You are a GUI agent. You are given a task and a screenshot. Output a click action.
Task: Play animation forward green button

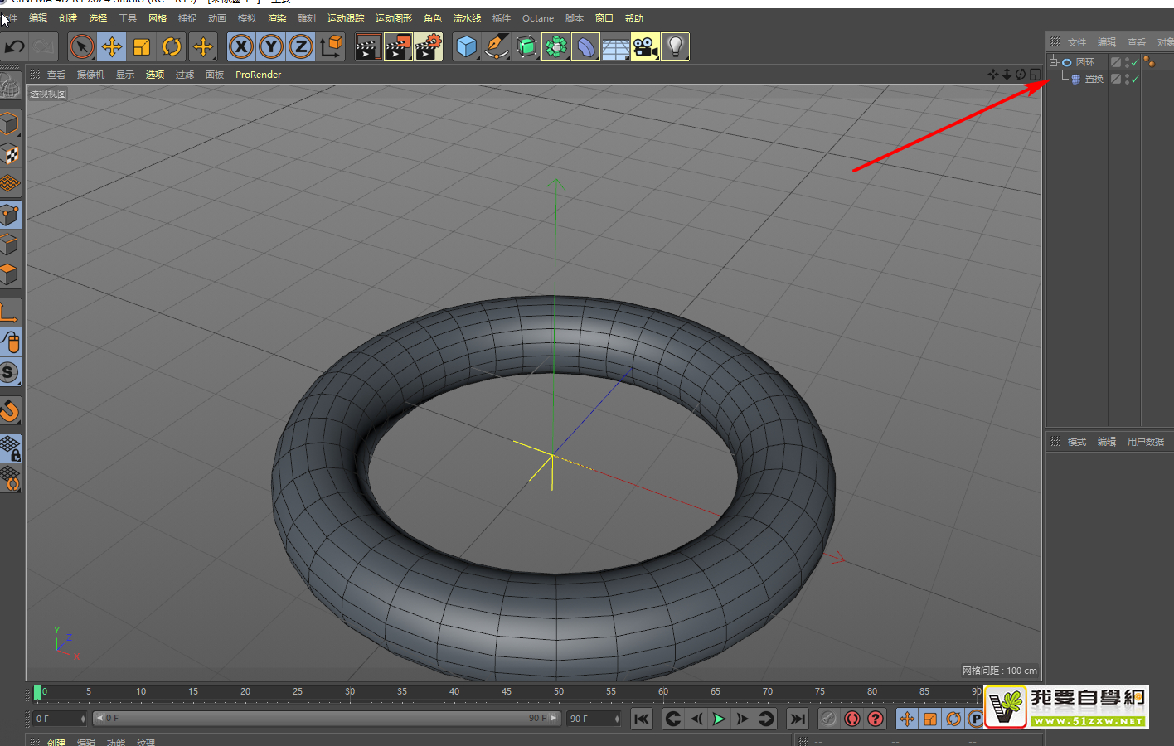point(719,719)
